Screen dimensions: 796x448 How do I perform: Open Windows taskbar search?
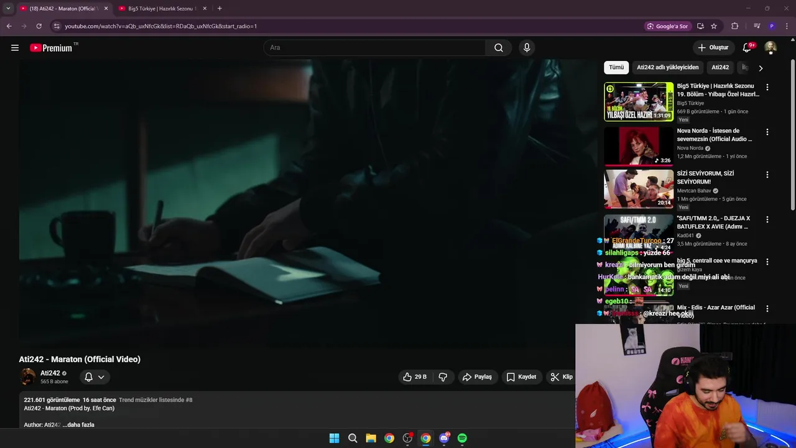(353, 438)
